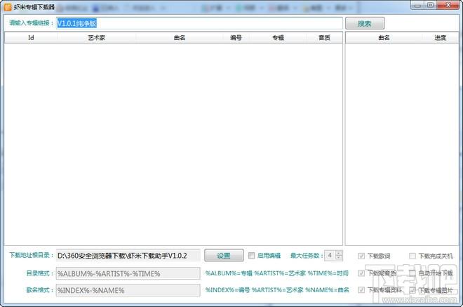The width and height of the screenshot is (463, 307).
Task: Toggle the 下载专辑图片 checkbox
Action: pos(412,290)
